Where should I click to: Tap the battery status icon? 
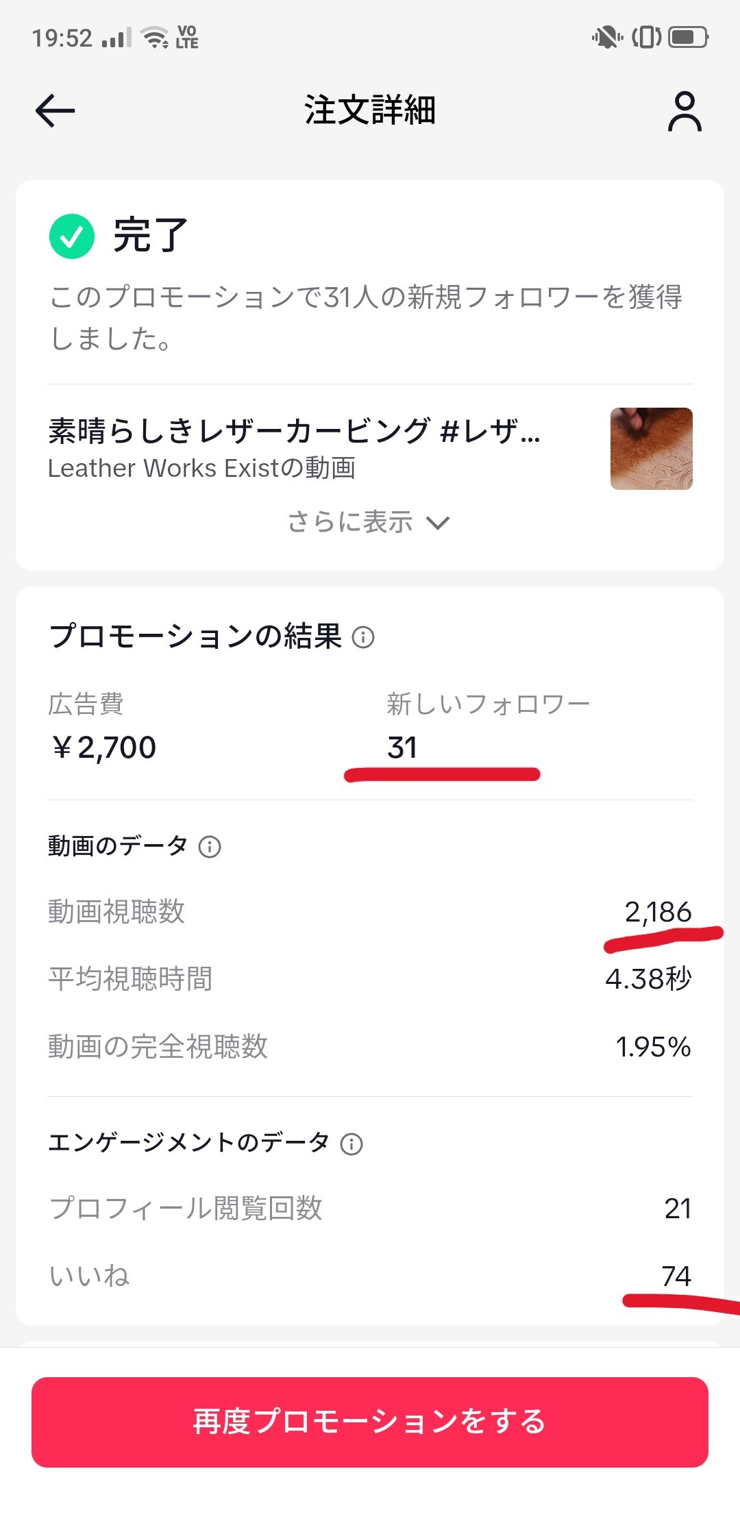click(688, 37)
